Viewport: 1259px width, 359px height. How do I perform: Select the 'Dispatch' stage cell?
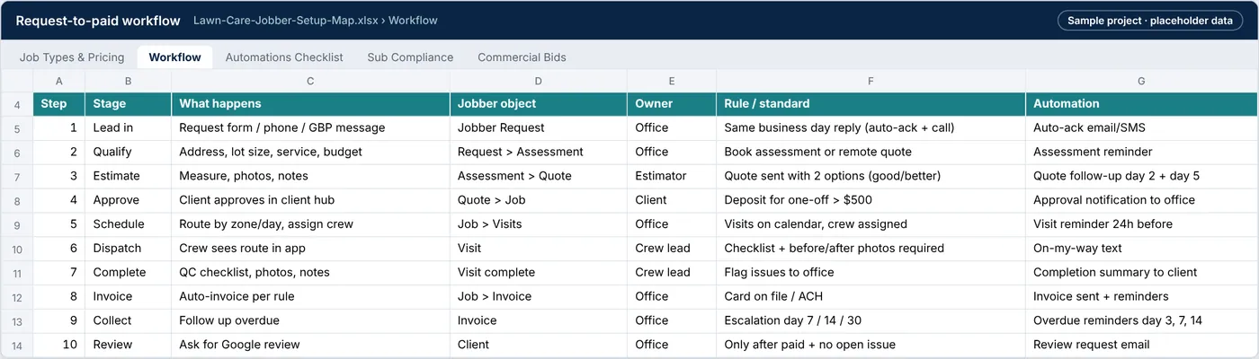coord(129,249)
